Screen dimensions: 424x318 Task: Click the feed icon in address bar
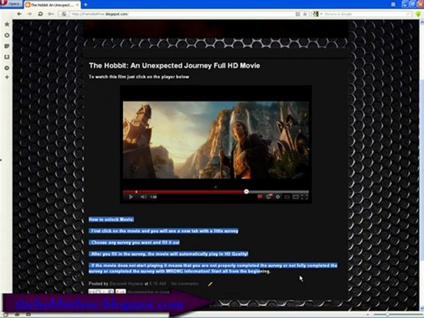(298, 14)
